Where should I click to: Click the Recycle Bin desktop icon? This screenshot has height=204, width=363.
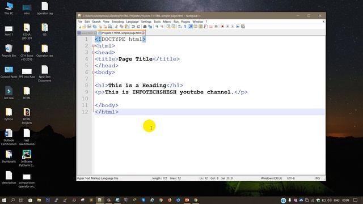click(9, 50)
